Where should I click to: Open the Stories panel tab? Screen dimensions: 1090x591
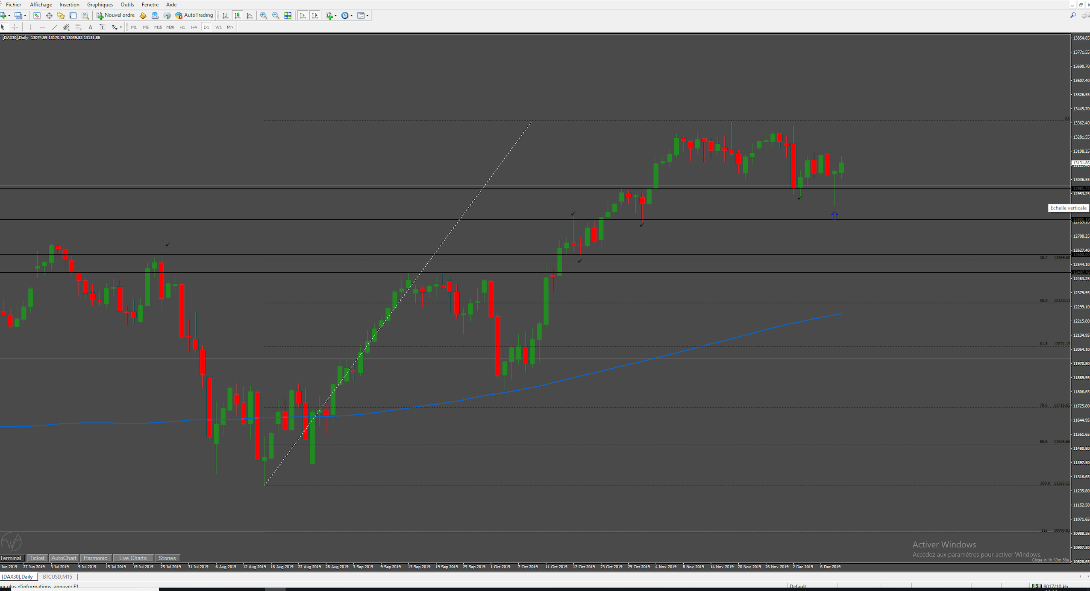click(x=167, y=558)
